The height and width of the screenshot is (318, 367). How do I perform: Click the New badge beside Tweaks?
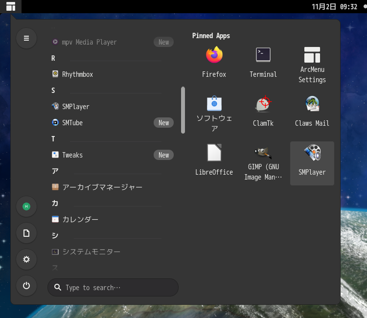click(163, 155)
